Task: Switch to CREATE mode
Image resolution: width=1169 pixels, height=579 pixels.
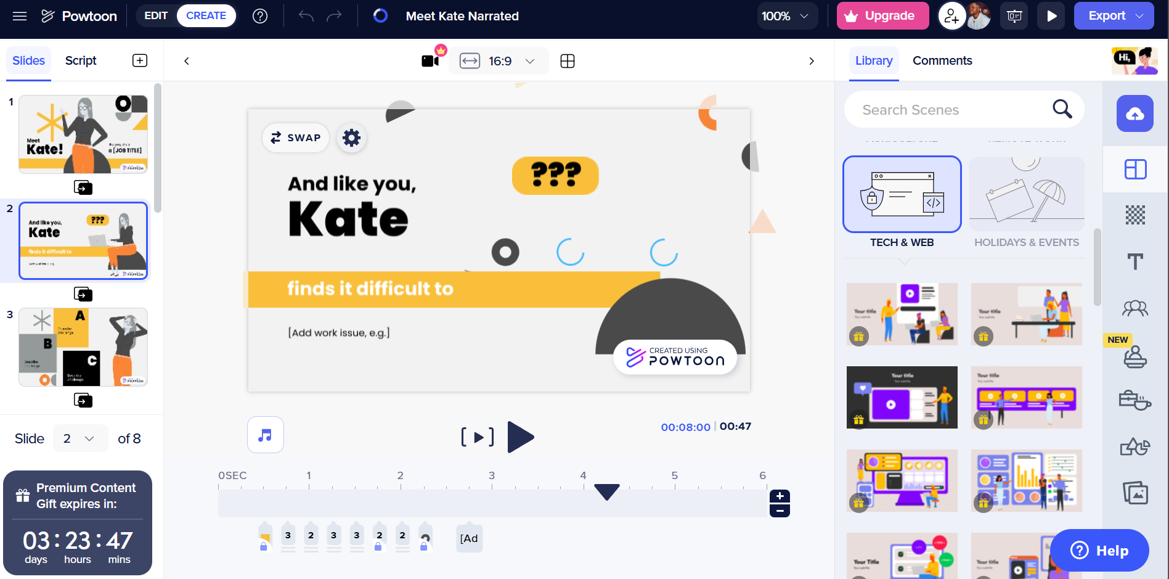Action: click(x=206, y=16)
